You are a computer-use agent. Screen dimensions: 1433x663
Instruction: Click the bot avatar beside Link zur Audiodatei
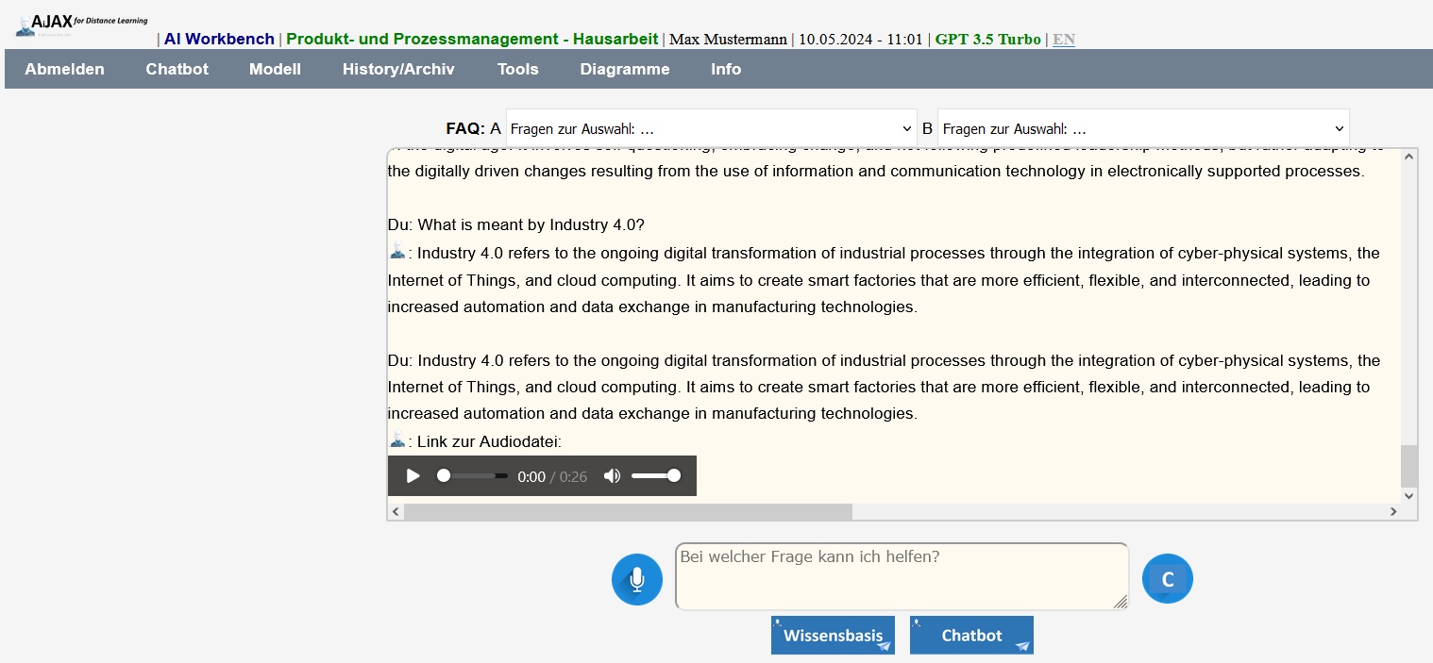click(x=397, y=440)
